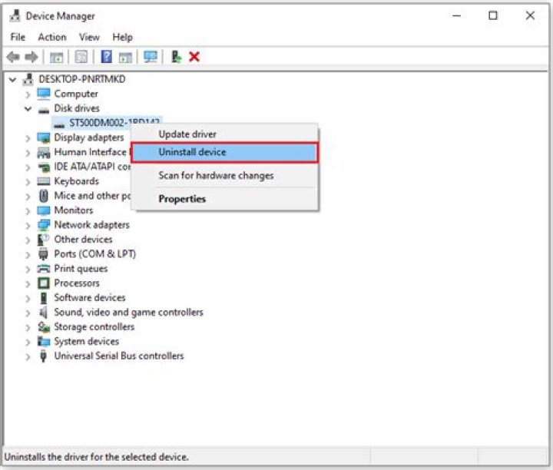Expand the Keyboards category
Screen dimensions: 553x470
tap(28, 182)
